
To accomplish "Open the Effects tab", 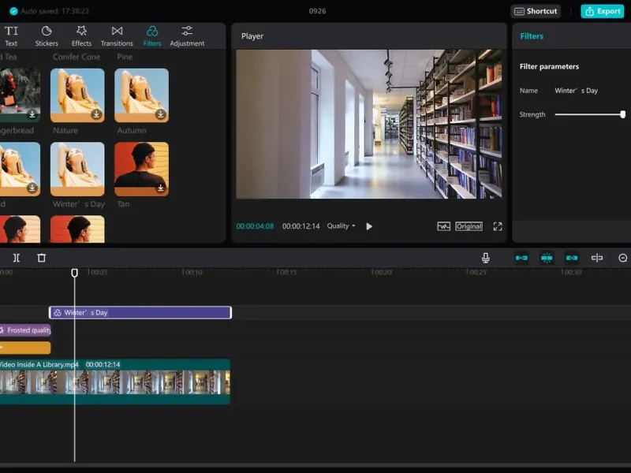I will click(x=81, y=35).
